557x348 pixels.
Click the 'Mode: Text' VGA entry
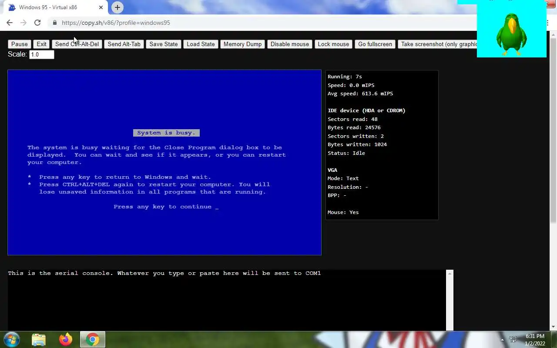[343, 178]
